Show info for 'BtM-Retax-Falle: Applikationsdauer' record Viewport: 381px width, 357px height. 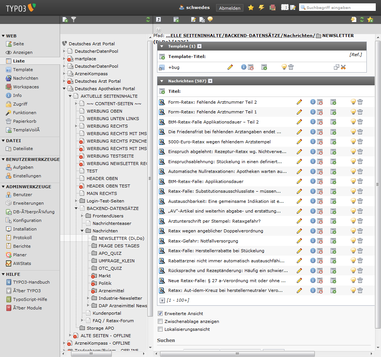pos(313,181)
